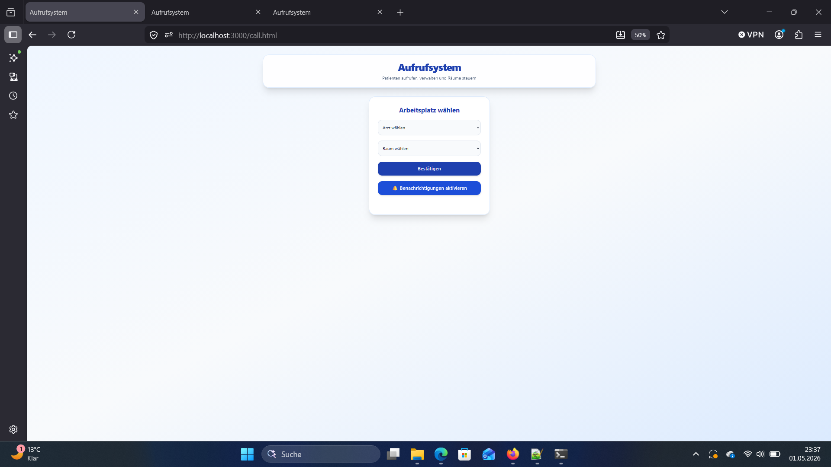Open the Arzt wählen dropdown
Screen dimensions: 831x467
pyautogui.click(x=429, y=128)
